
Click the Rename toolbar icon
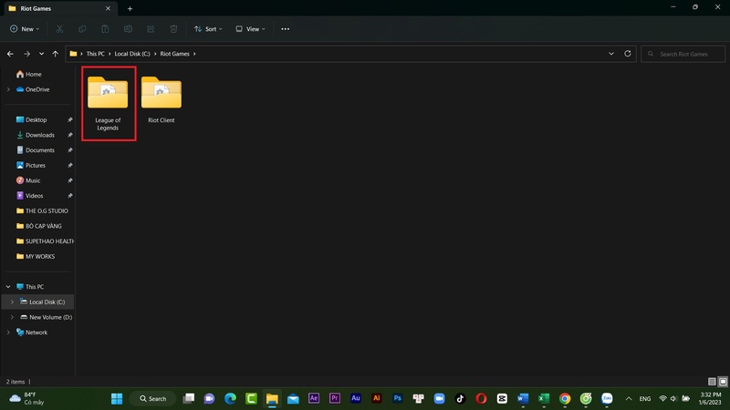(x=128, y=29)
